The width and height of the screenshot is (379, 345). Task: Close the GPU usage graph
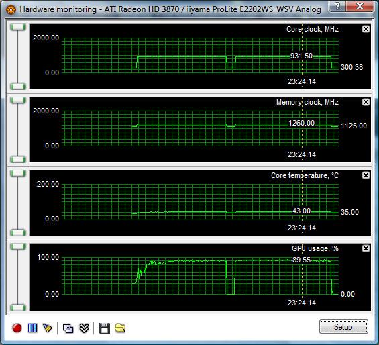click(366, 248)
